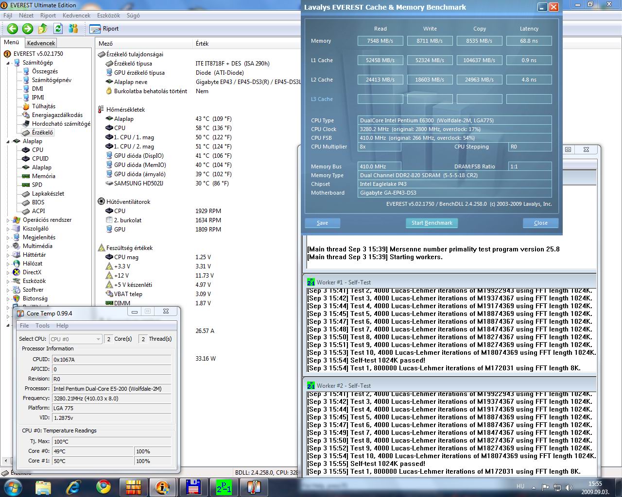Collapse the Számítógép tree node
622x497 pixels.
[x=8, y=63]
